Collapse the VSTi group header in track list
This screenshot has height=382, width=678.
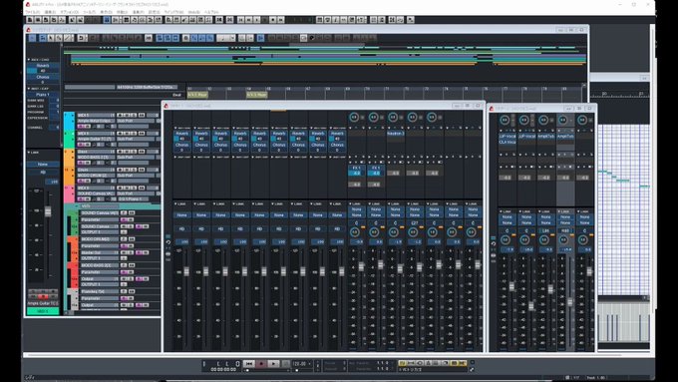pyautogui.click(x=76, y=206)
